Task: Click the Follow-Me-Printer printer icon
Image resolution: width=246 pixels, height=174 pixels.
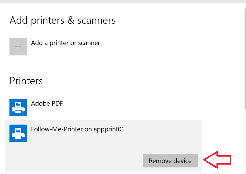Action: [18, 133]
